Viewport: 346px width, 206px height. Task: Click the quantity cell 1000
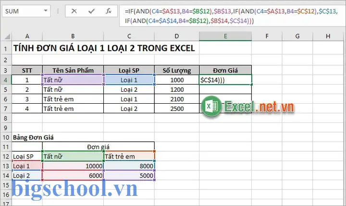click(x=177, y=80)
